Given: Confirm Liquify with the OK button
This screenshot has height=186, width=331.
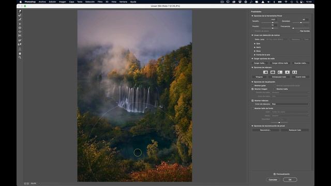Looking at the screenshot, I should (x=290, y=180).
